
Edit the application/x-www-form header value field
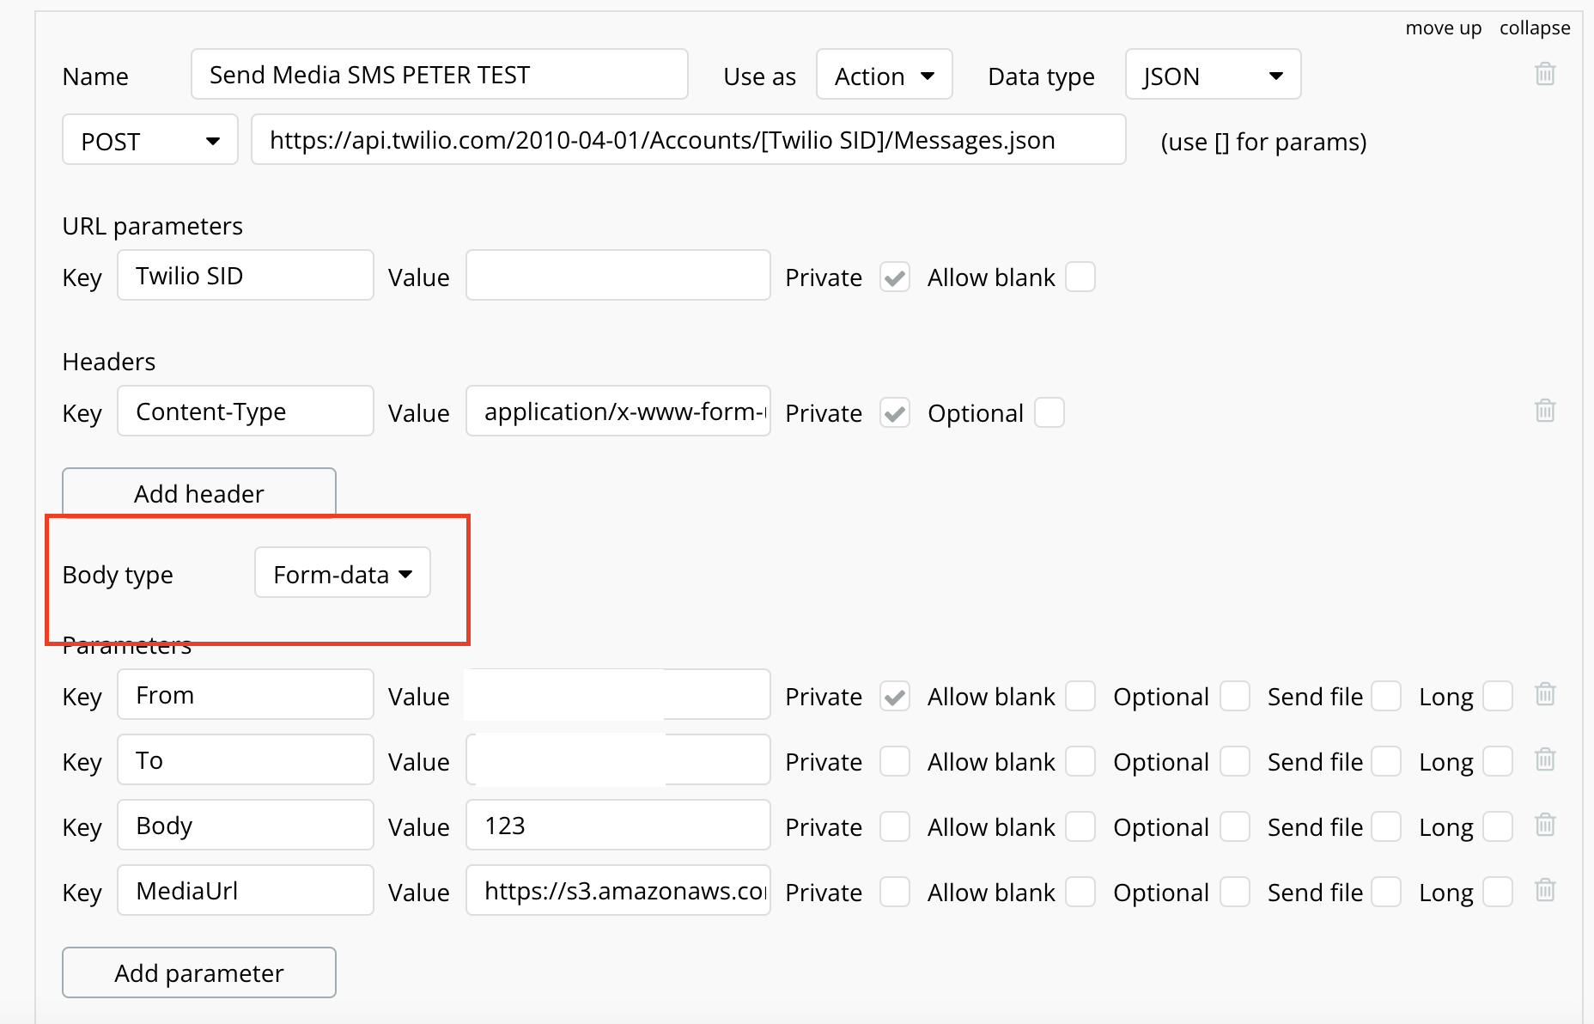pos(618,411)
